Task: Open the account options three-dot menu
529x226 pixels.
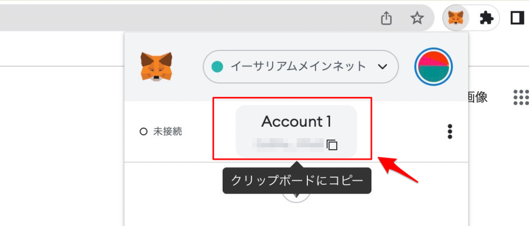Action: tap(450, 131)
